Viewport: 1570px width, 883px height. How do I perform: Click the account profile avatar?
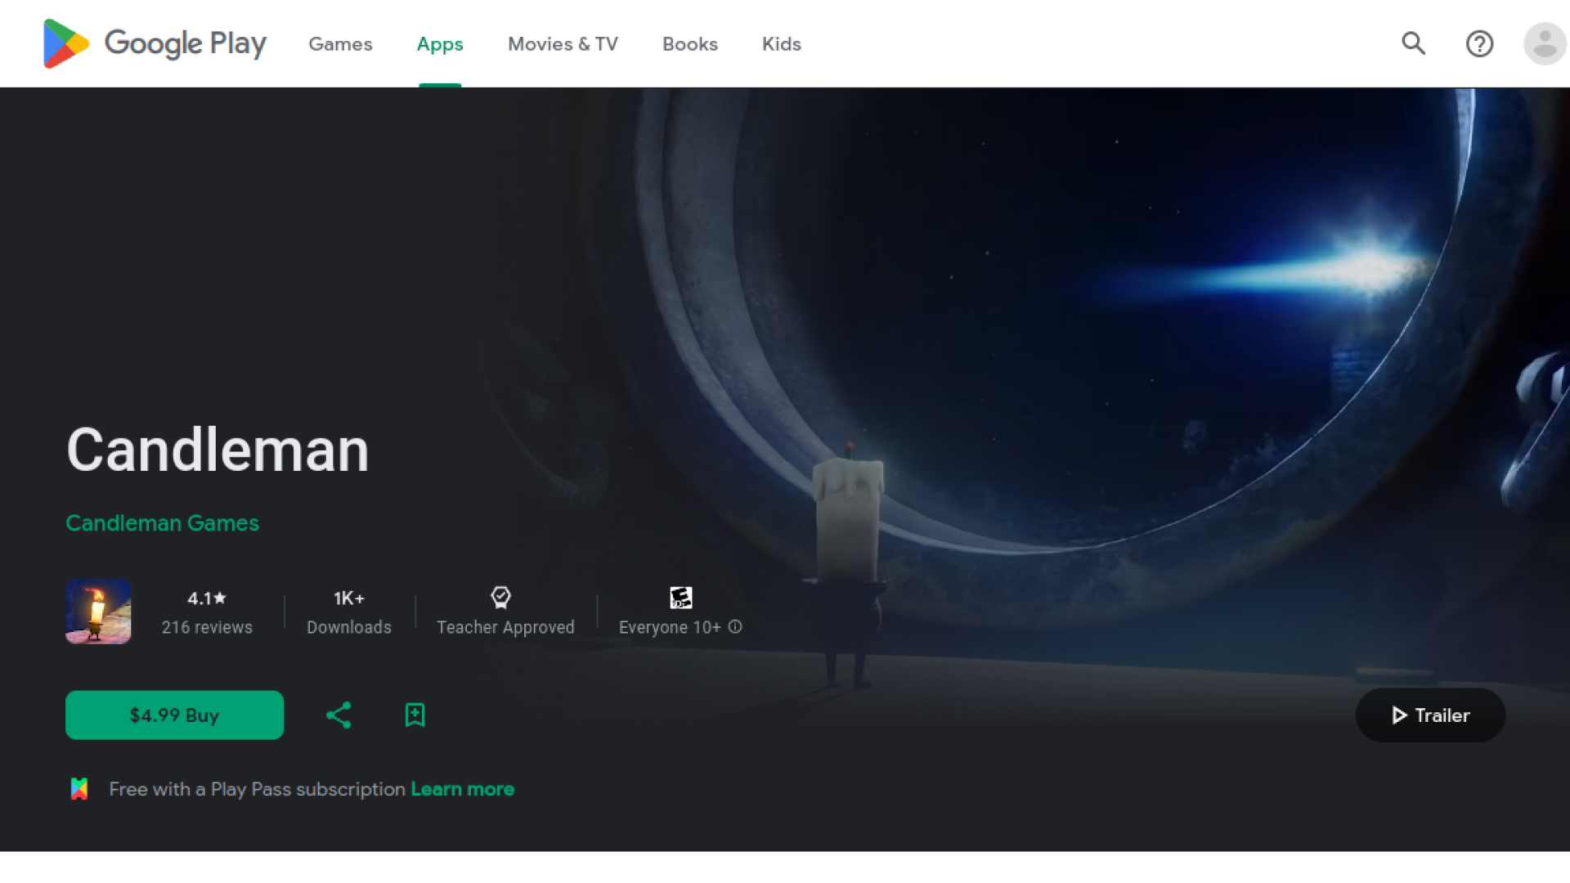click(1544, 43)
